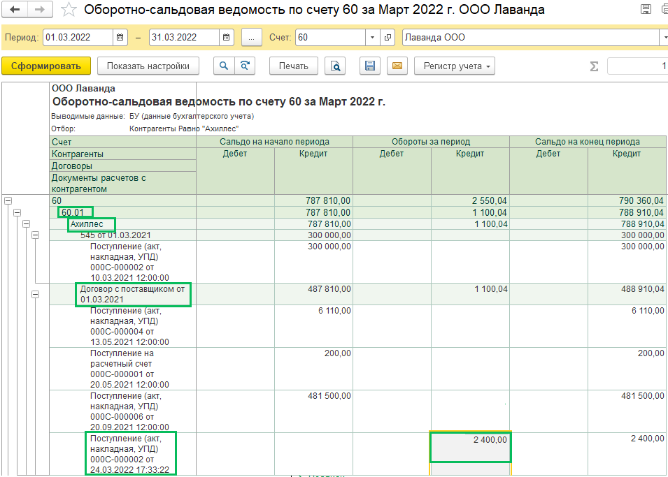Collapse account 60 group row
Screen dimensions: 668x477
pos(8,200)
